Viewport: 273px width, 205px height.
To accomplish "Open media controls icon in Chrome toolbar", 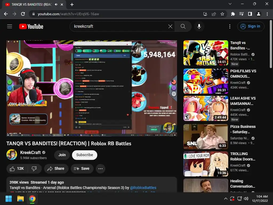I will pyautogui.click(x=241, y=14).
